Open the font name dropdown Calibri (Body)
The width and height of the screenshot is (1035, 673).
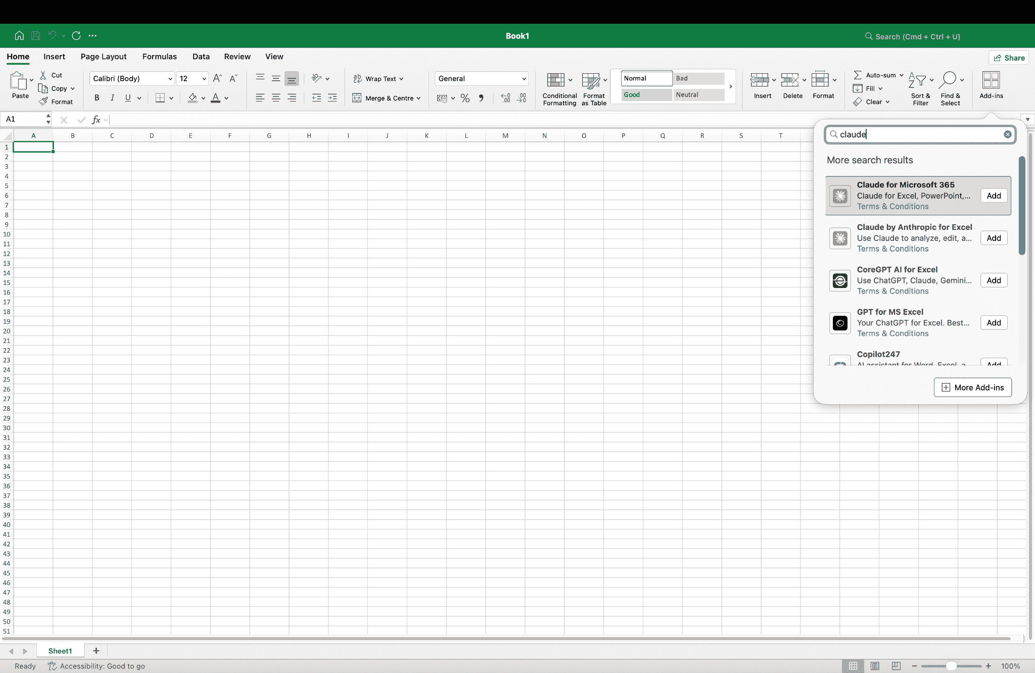click(132, 78)
